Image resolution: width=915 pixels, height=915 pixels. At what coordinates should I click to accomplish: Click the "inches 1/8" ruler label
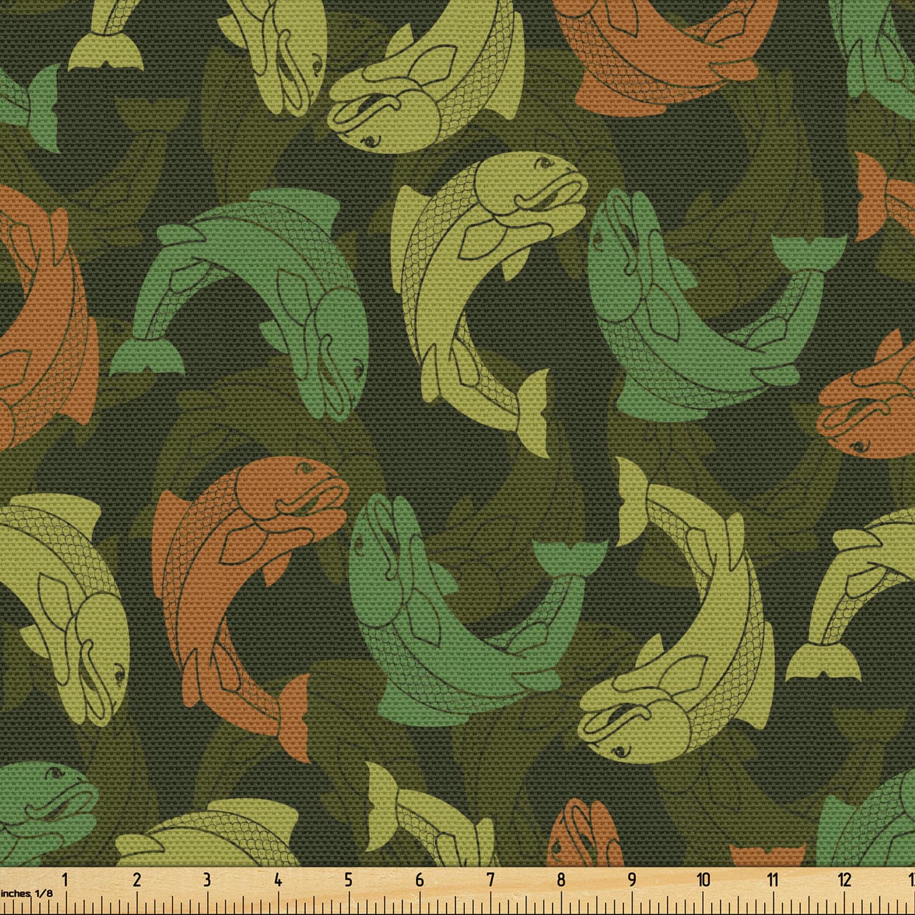pyautogui.click(x=26, y=893)
